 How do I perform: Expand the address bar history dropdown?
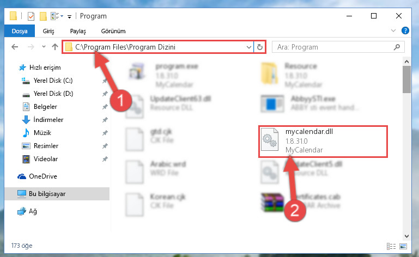coord(249,47)
